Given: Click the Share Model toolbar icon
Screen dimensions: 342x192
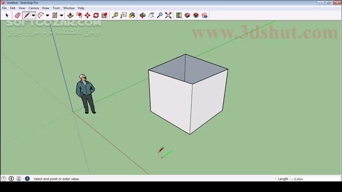Looking at the screenshot, I should pos(196,16).
